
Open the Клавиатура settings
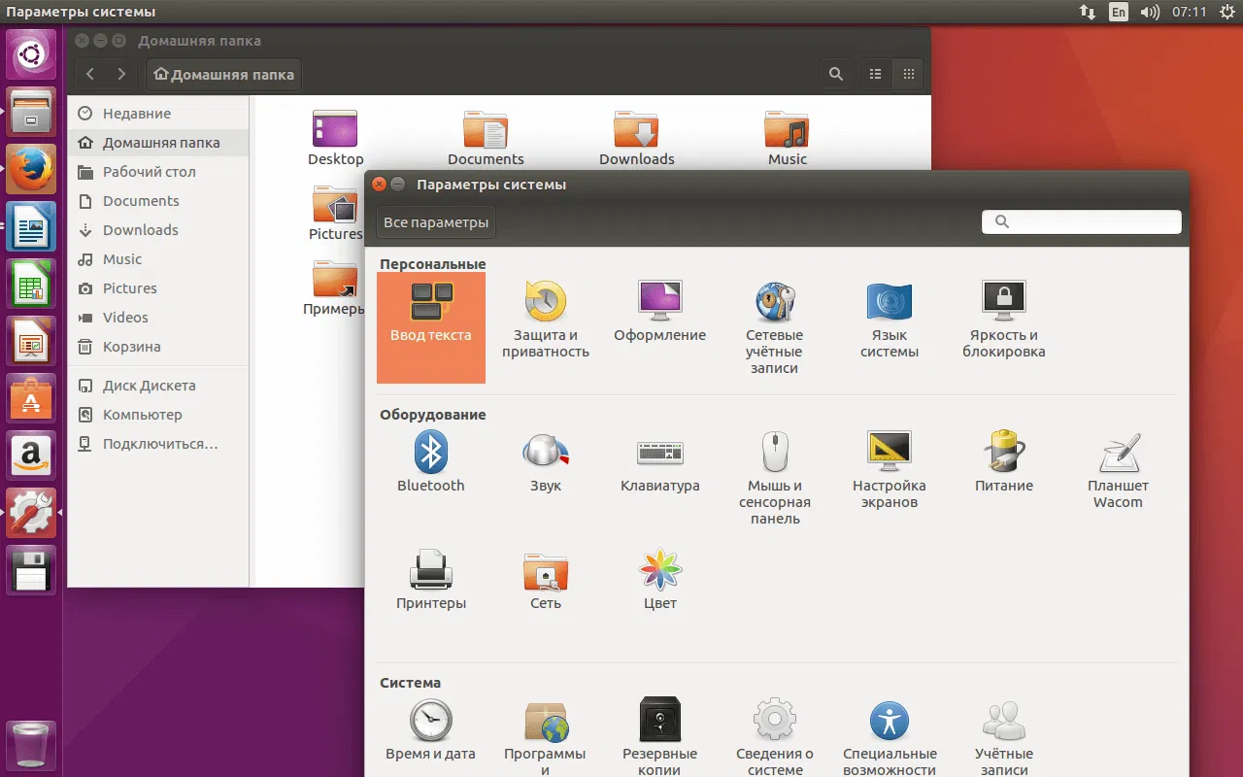tap(659, 456)
